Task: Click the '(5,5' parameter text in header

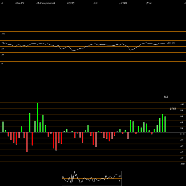Action: [96, 3]
